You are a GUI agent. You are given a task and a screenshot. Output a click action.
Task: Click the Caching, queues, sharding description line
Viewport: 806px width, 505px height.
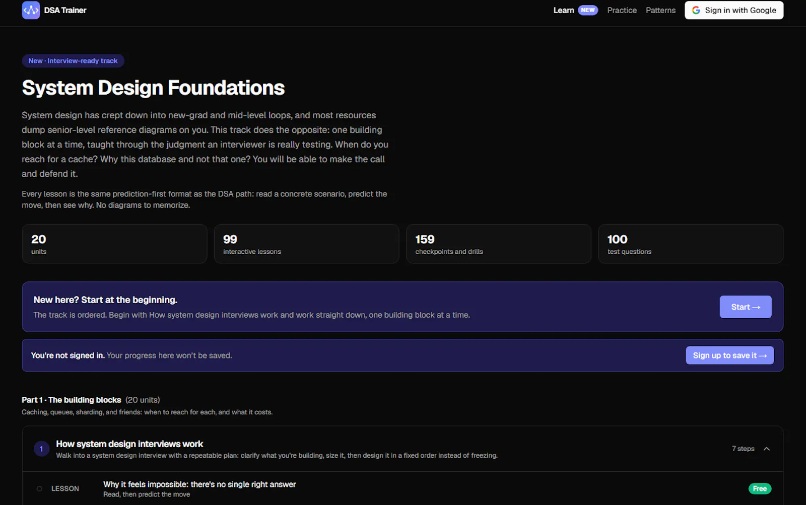(x=147, y=412)
